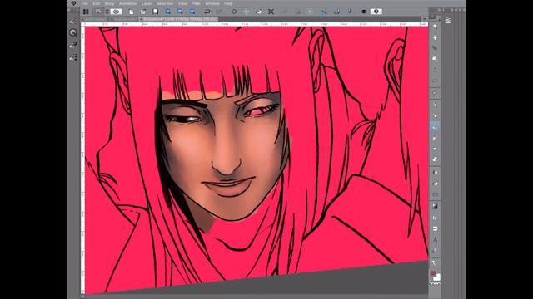Viewport: 533px width, 299px height.
Task: Select the Text tool
Action: pyautogui.click(x=435, y=240)
